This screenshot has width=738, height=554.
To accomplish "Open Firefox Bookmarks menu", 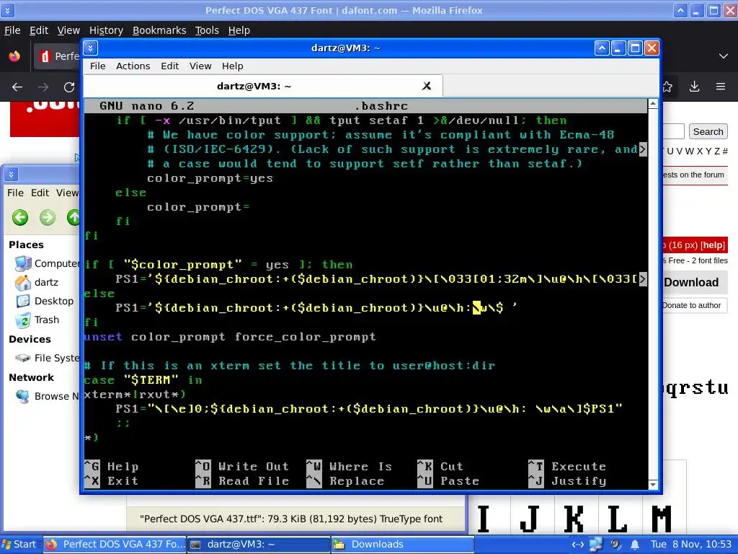I will 159,30.
